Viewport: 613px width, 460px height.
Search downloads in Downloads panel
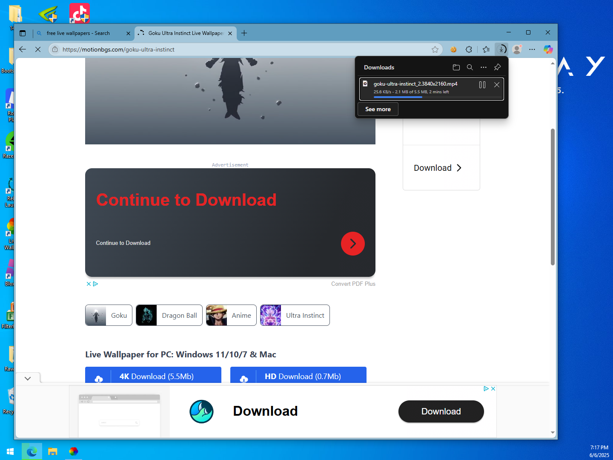[x=470, y=67]
